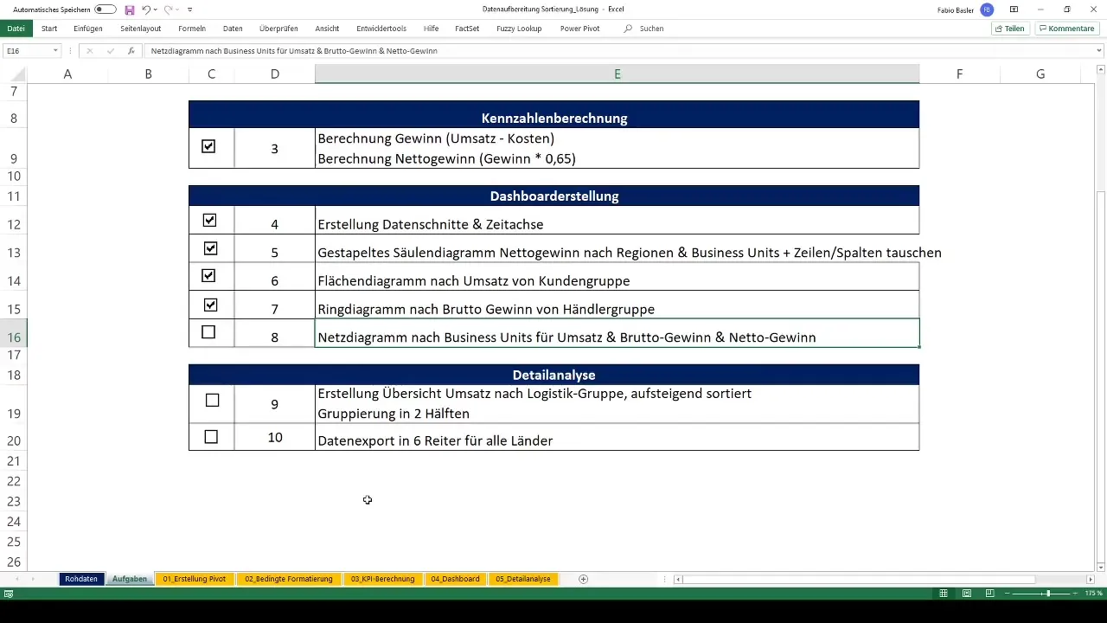This screenshot has width=1107, height=623.
Task: Click the zoom slider handle
Action: click(1047, 594)
